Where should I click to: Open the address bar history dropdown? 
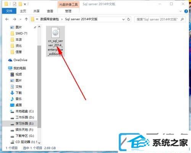[x=123, y=20]
